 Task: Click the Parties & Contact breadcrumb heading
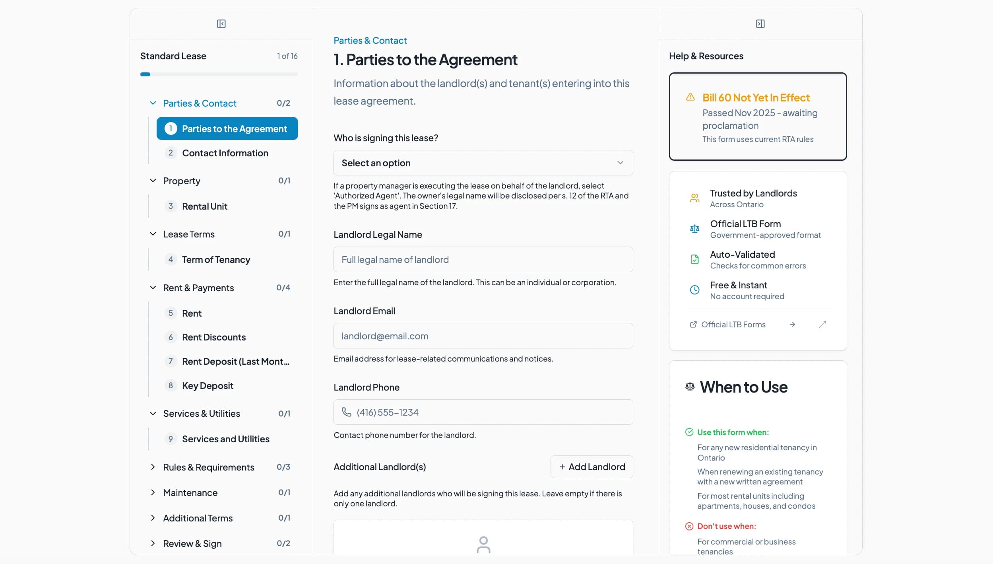370,41
